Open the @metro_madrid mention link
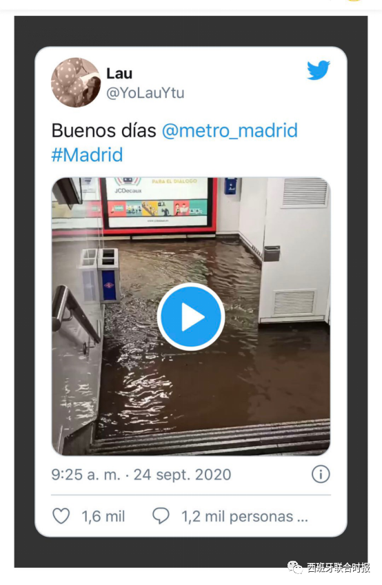 pos(230,131)
